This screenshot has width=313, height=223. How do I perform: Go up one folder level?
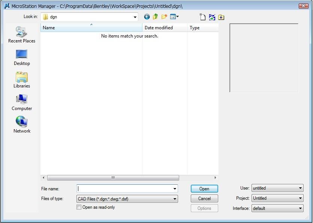155,17
